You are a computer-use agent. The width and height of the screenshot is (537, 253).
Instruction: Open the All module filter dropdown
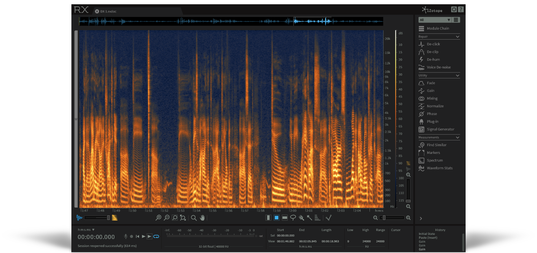(435, 20)
